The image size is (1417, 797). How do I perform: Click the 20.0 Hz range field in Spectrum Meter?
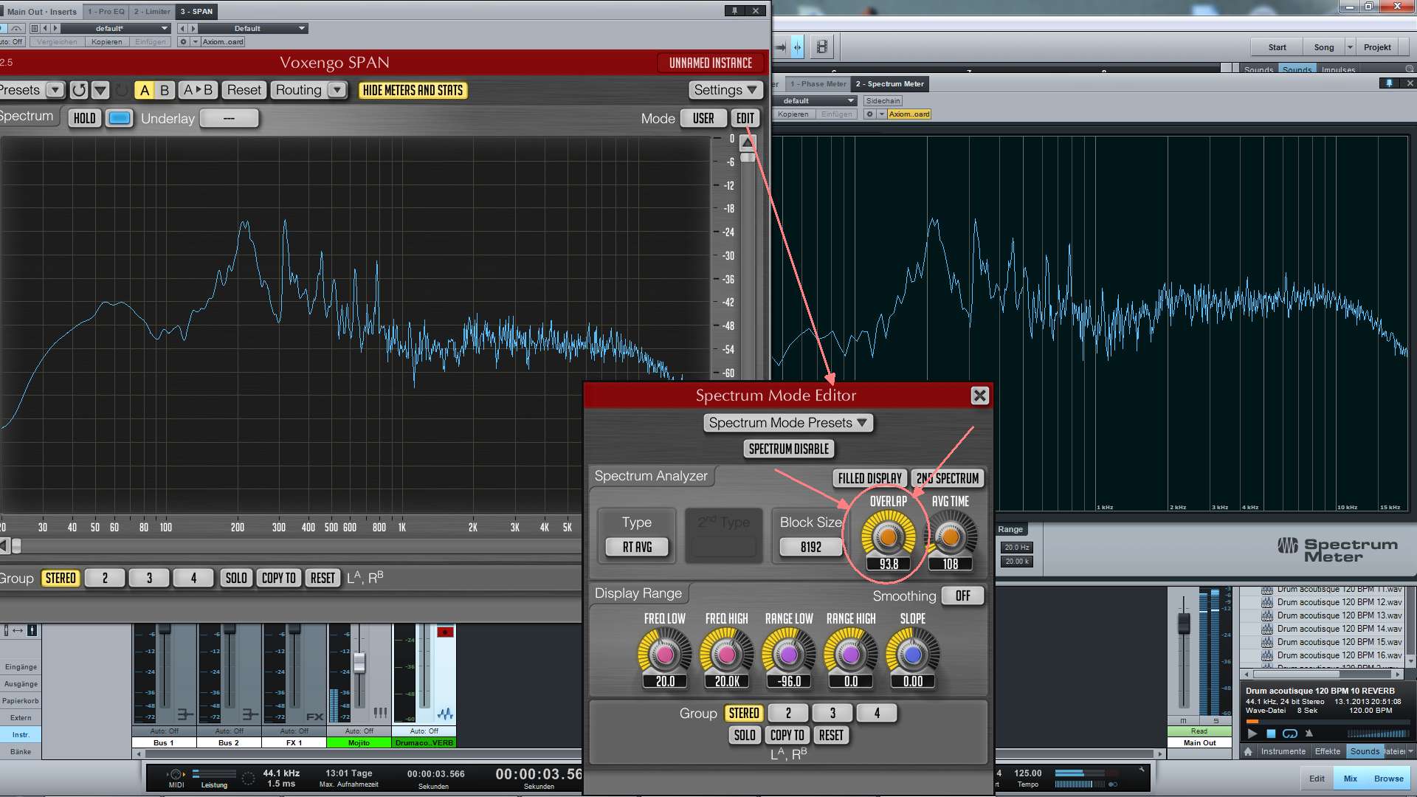pyautogui.click(x=1016, y=548)
